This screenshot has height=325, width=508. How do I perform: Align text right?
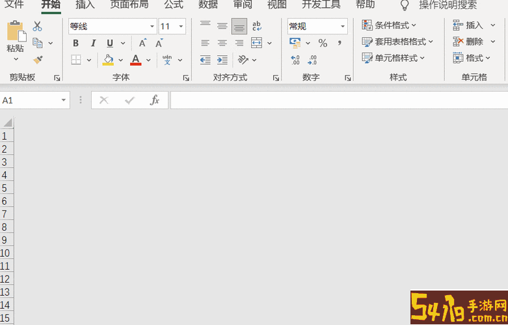(x=239, y=43)
